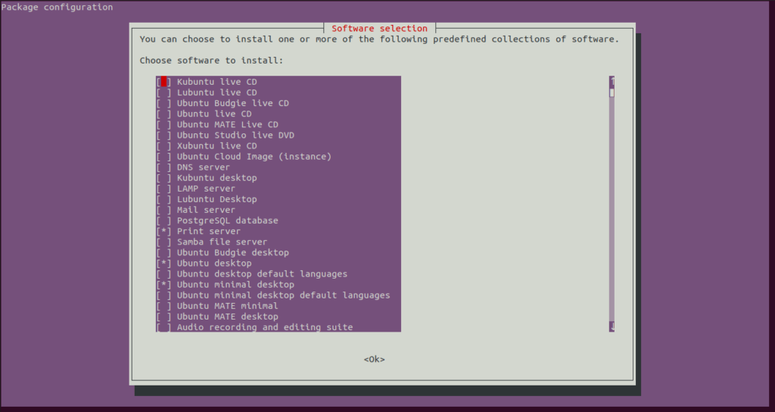Screen dimensions: 775x412
Task: Toggle the Ubuntu MATE desktop checkbox
Action: (163, 317)
